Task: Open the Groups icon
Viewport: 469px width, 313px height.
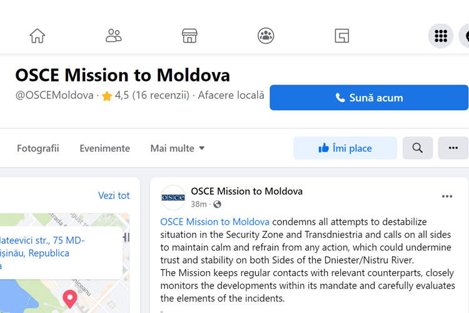Action: click(266, 36)
